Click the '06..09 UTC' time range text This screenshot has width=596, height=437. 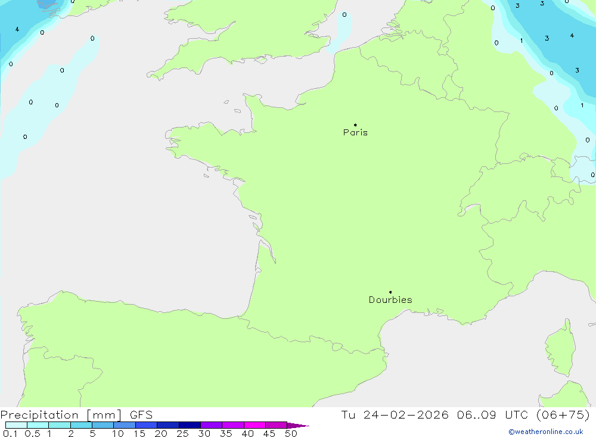(493, 415)
